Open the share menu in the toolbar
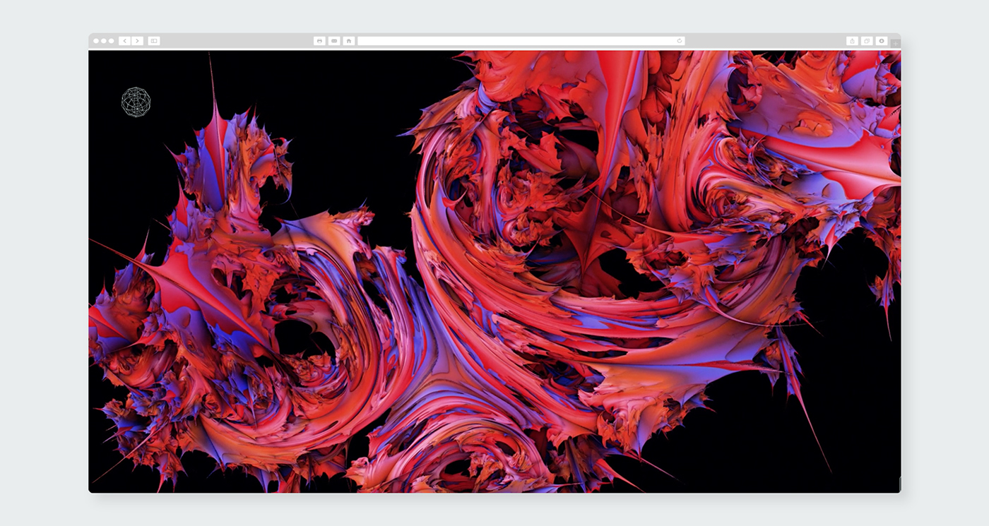Image resolution: width=989 pixels, height=526 pixels. click(852, 41)
